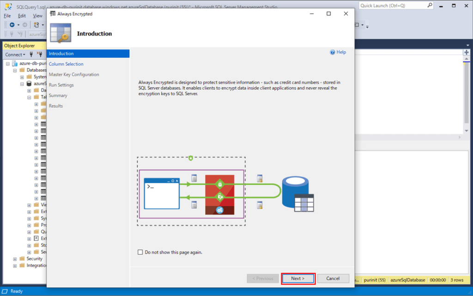Screen dimensions: 473x296
Task: Click the split editor icon at top right
Action: [467, 53]
